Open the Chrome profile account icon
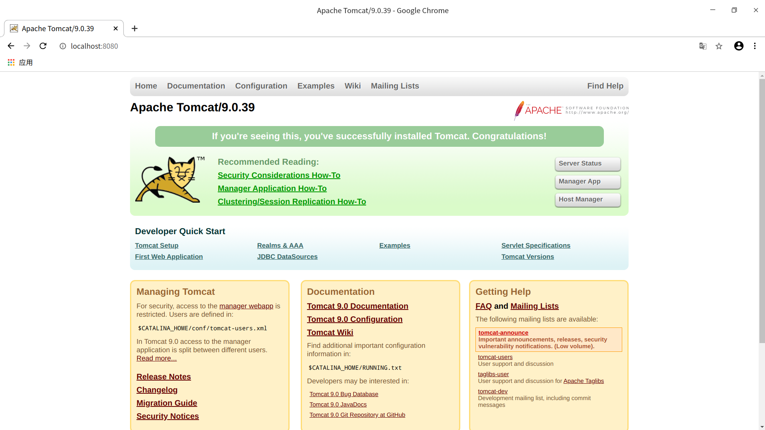Screen dimensions: 765x430 pos(739,46)
